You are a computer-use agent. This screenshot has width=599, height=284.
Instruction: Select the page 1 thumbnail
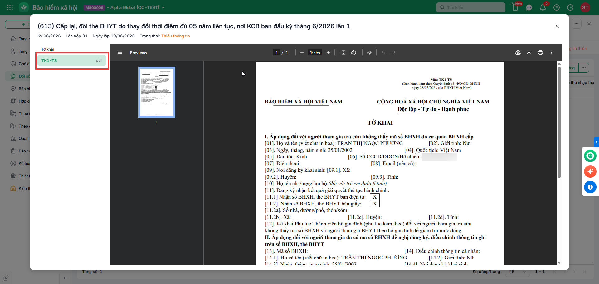pos(157,92)
